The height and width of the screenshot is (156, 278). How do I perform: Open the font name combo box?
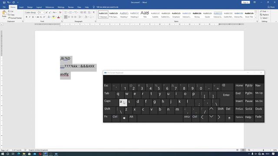tap(32, 13)
